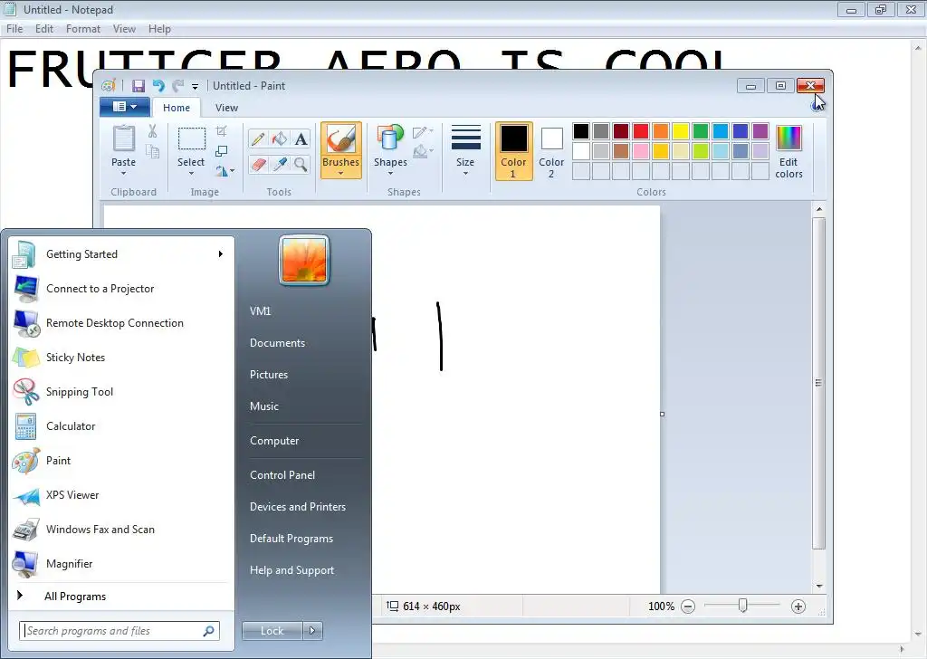Viewport: 927px width, 659px height.
Task: Click the Brushes tool icon
Action: (340, 139)
